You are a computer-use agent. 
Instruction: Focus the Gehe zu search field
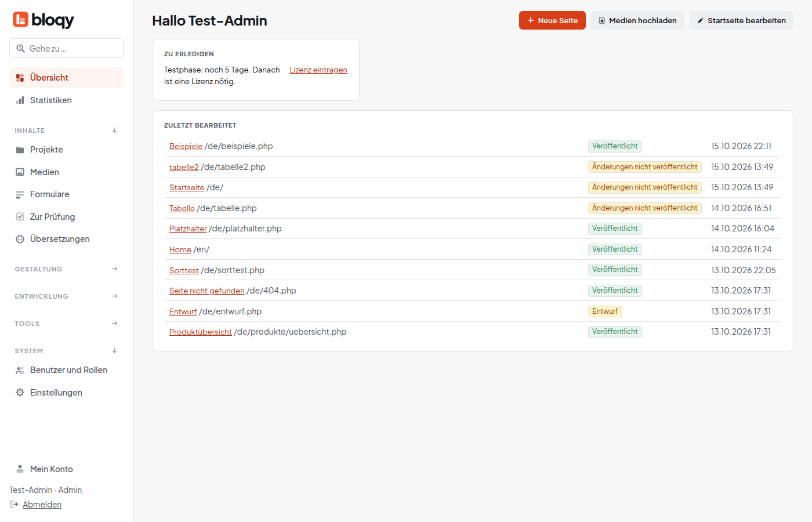click(x=66, y=48)
